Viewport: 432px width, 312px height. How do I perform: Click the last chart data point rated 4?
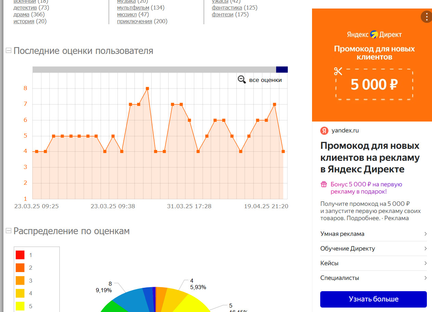pos(283,152)
